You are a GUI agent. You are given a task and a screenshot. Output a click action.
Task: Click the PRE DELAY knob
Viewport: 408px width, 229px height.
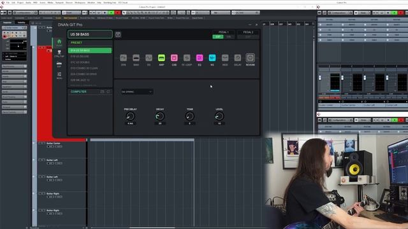coord(130,116)
